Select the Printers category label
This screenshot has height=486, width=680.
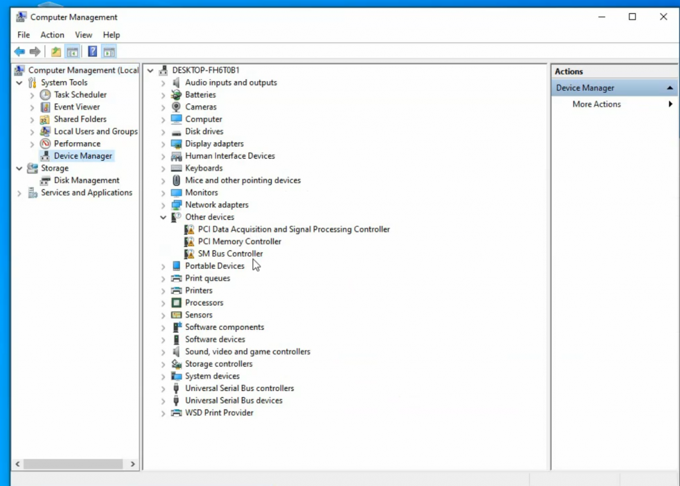click(x=199, y=291)
